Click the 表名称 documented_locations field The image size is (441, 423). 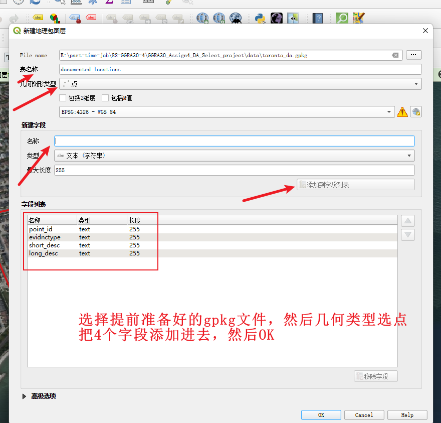pos(241,69)
